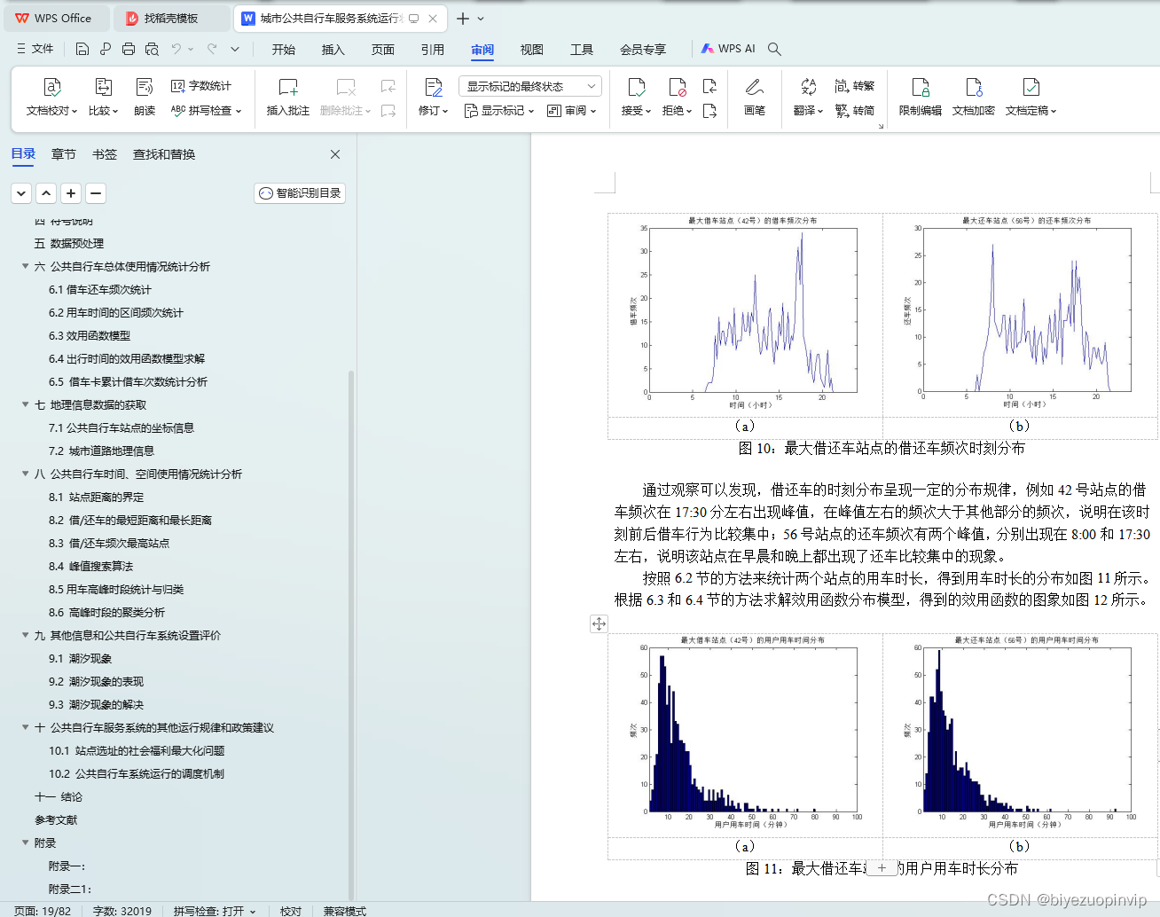
Task: Collapse the 九 其他信息和公共自行车系统设置评价 section
Action: (x=25, y=635)
